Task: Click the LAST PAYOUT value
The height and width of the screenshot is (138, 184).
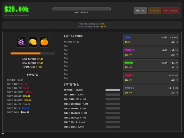Action: (40, 59)
